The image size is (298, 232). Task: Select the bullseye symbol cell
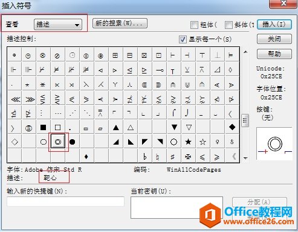pos(58,142)
